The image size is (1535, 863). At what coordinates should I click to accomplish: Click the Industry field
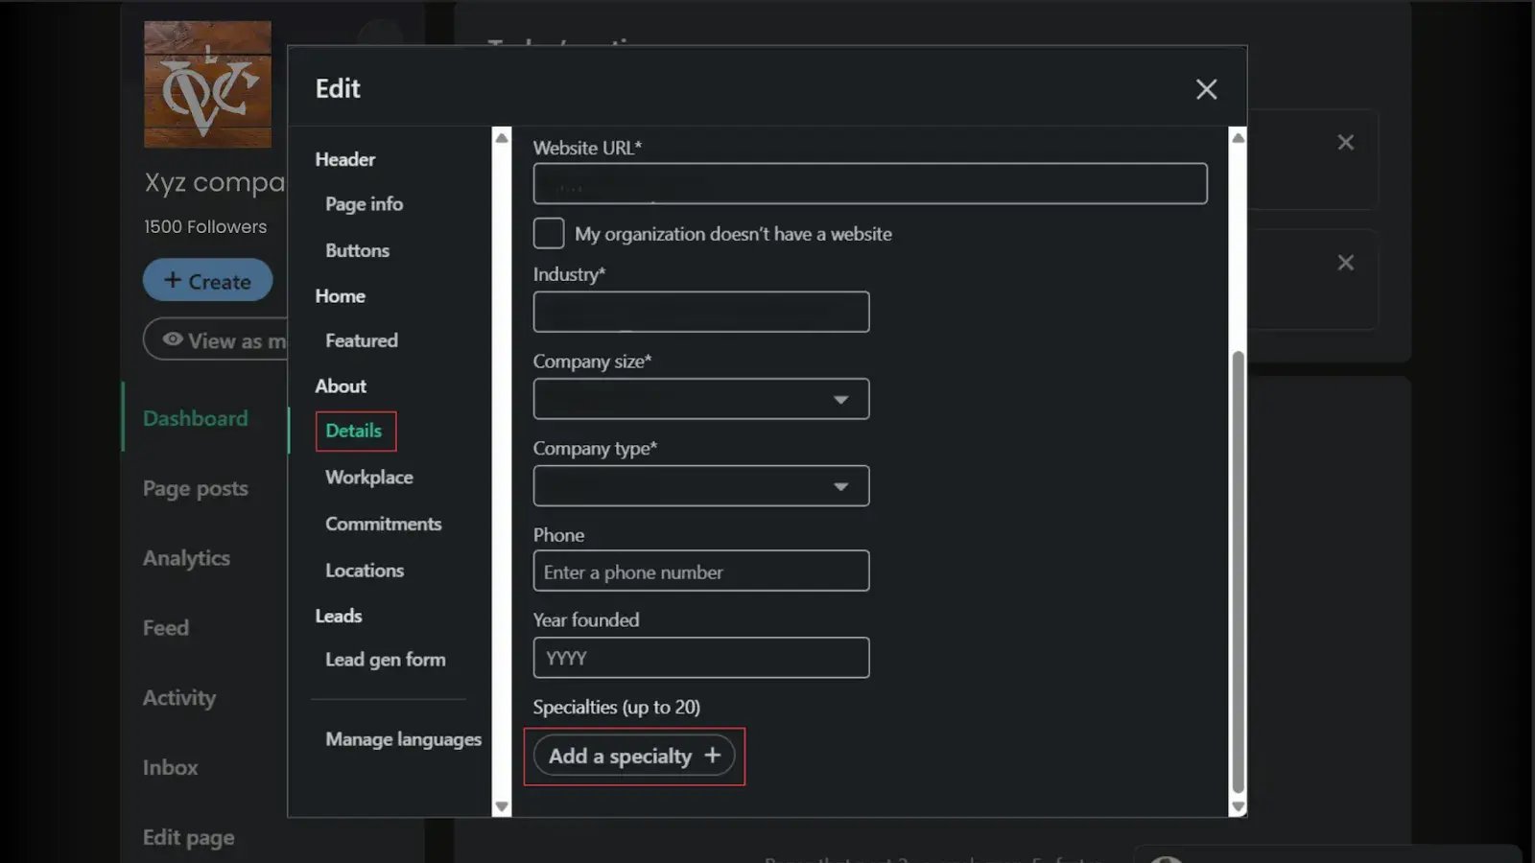point(701,312)
